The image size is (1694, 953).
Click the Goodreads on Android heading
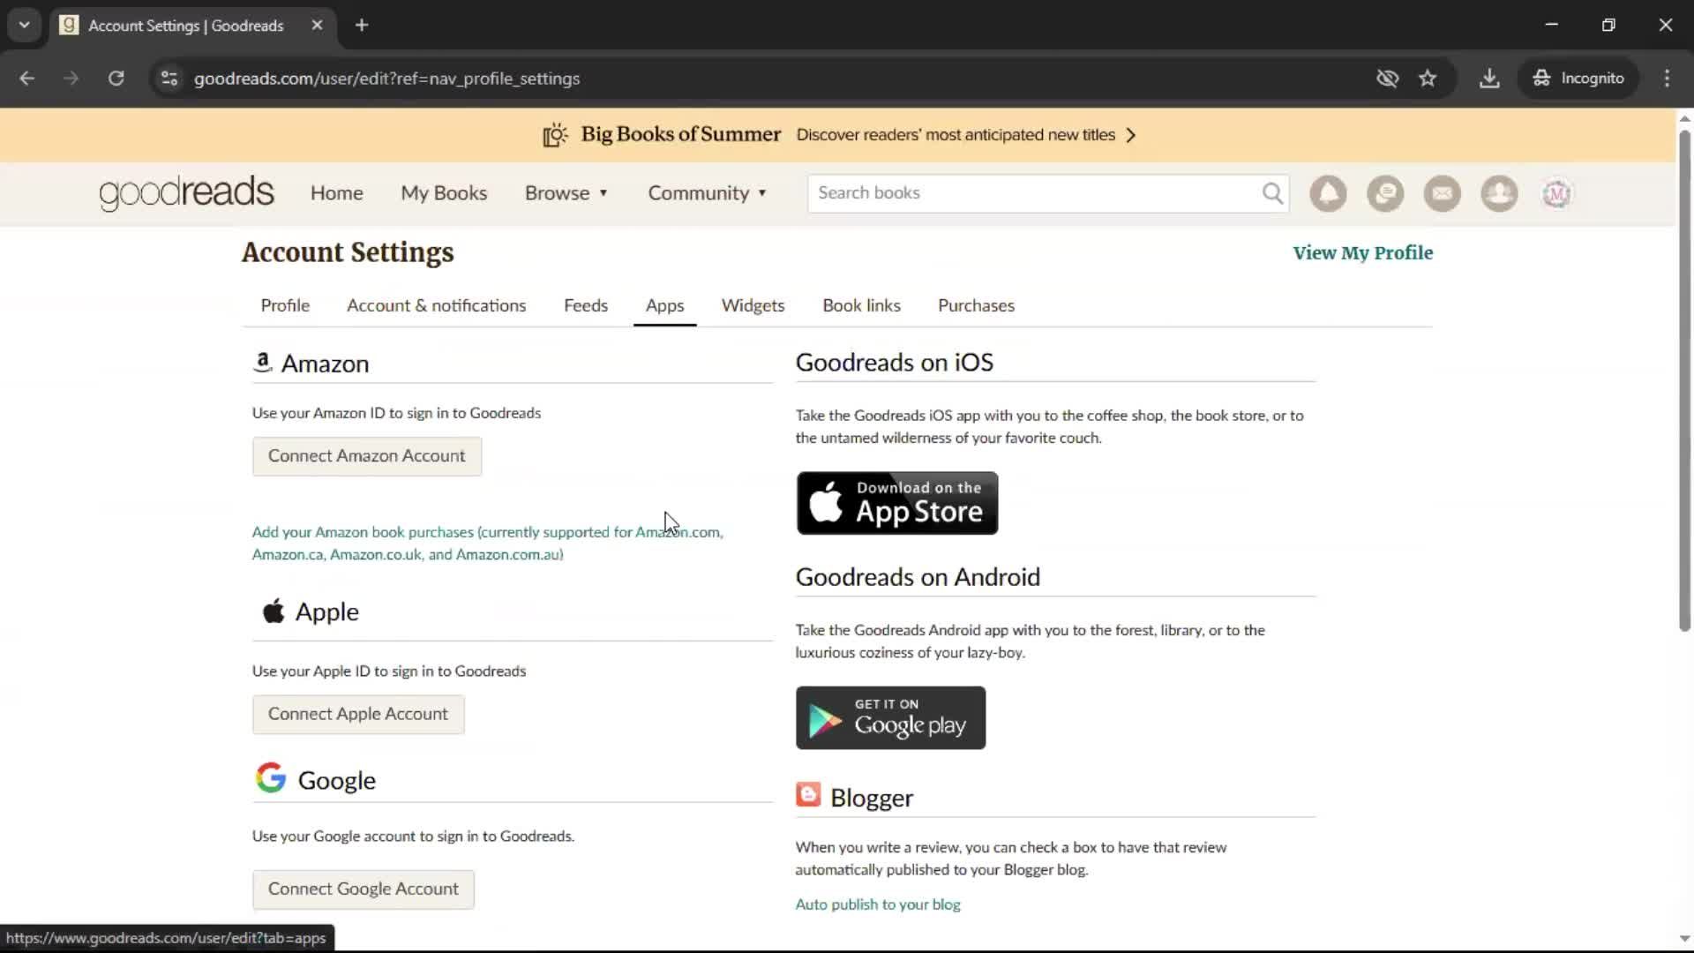coord(918,577)
